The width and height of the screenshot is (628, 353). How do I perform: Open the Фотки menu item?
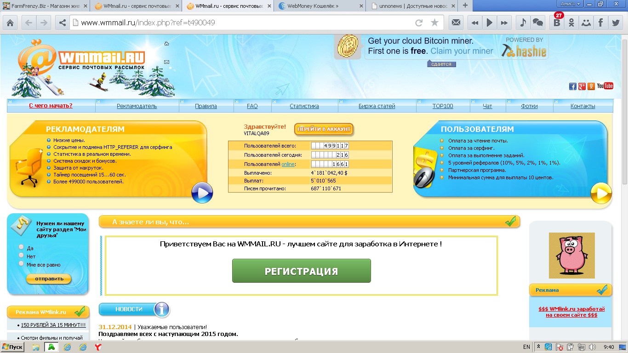(x=529, y=106)
